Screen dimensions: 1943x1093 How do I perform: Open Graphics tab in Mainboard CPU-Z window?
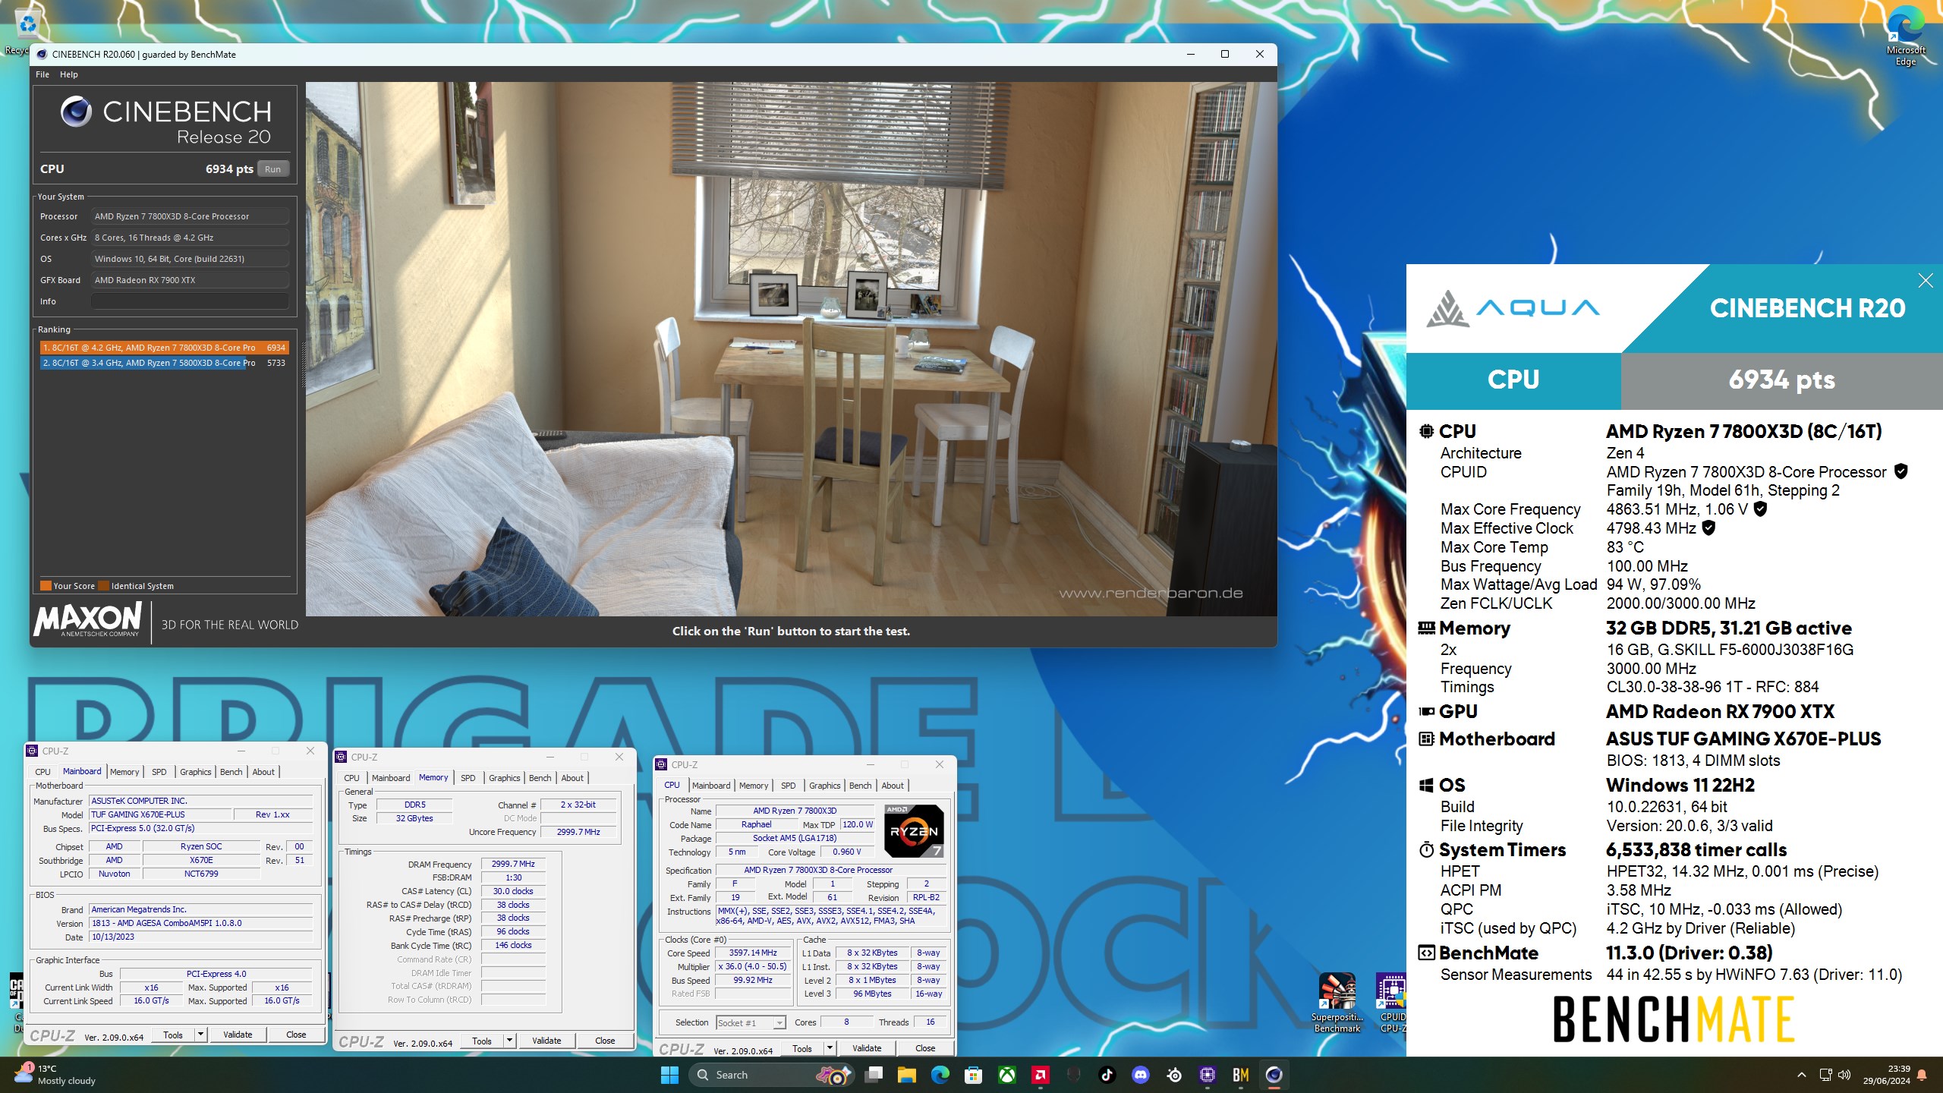pos(195,772)
